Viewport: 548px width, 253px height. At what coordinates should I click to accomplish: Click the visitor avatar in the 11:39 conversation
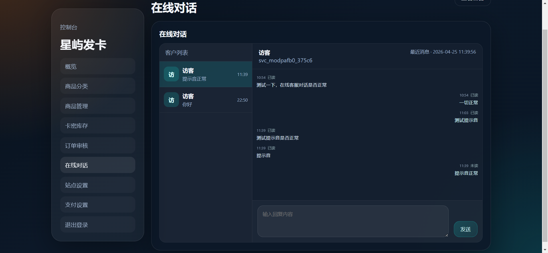(171, 74)
